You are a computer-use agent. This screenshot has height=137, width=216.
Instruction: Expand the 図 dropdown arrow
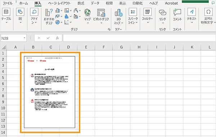click(21, 22)
